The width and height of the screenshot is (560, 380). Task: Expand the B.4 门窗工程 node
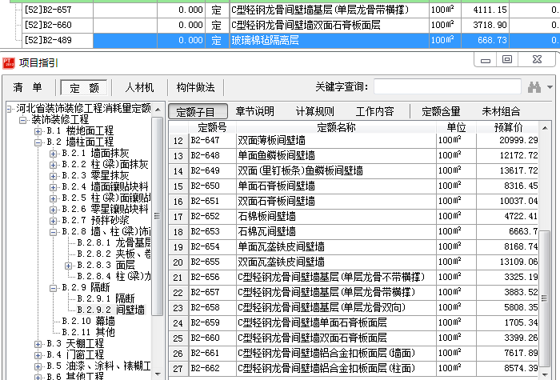pos(38,355)
